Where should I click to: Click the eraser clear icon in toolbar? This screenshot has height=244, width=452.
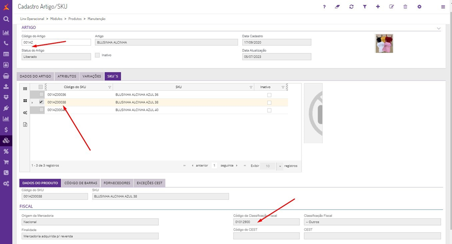tap(337, 7)
